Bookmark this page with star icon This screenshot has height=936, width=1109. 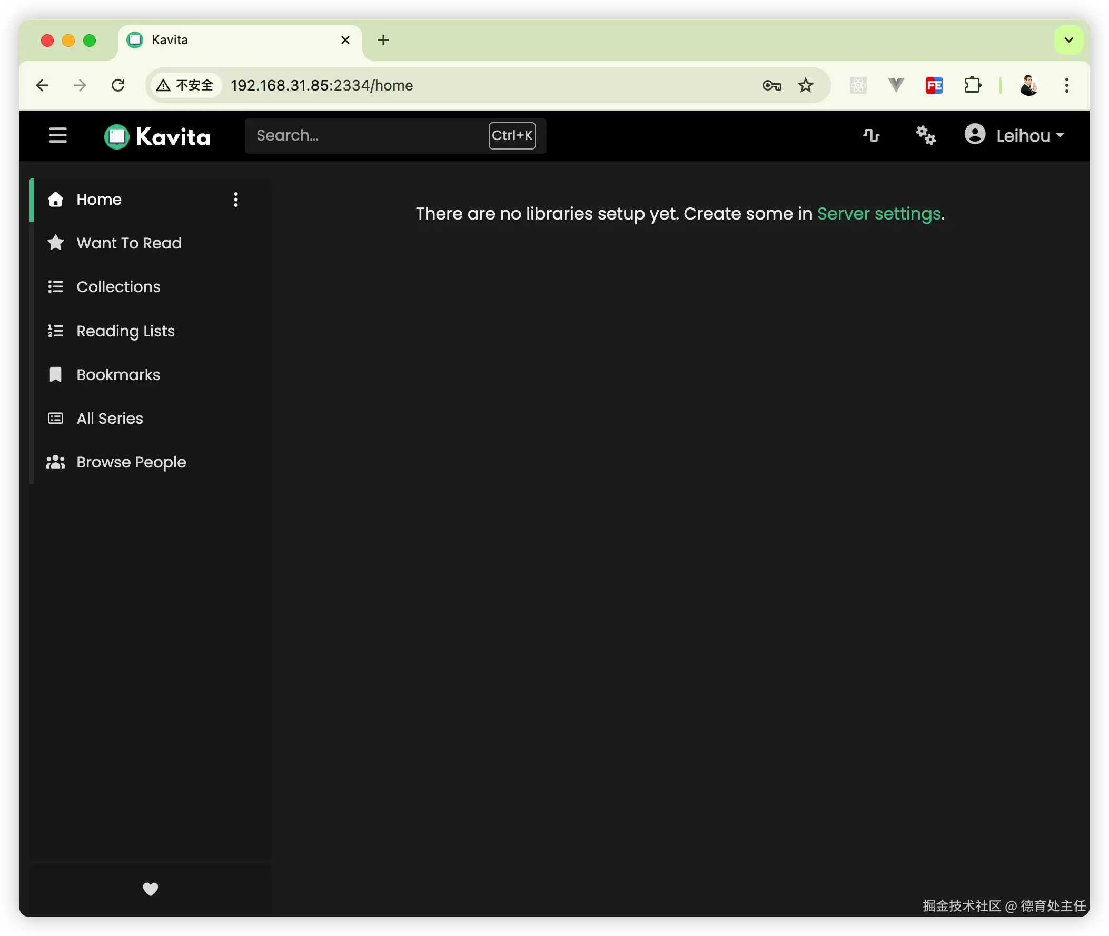click(806, 85)
